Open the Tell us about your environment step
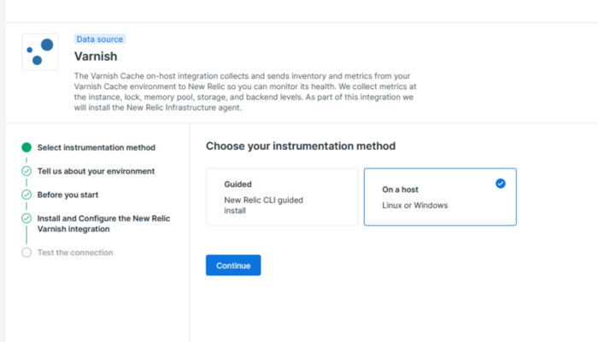 (x=96, y=171)
